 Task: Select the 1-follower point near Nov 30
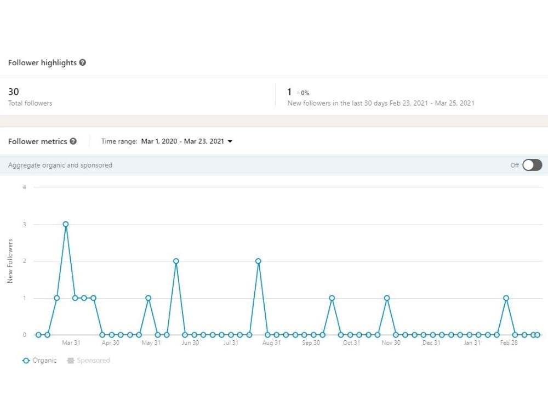tap(387, 298)
